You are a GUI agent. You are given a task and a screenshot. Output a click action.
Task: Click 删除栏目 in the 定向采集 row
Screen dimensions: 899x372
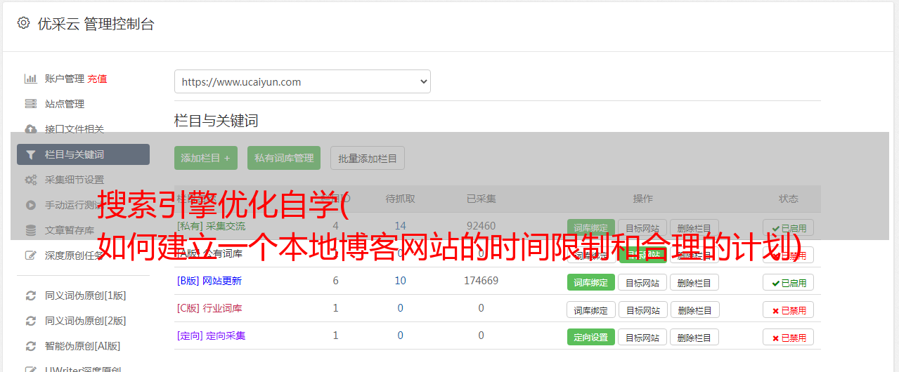[694, 337]
